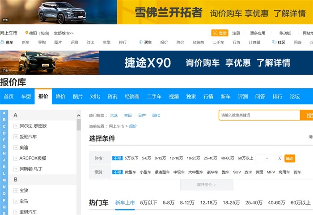Click the 选车 car icon in navigation
313x215 pixels.
click(2, 42)
